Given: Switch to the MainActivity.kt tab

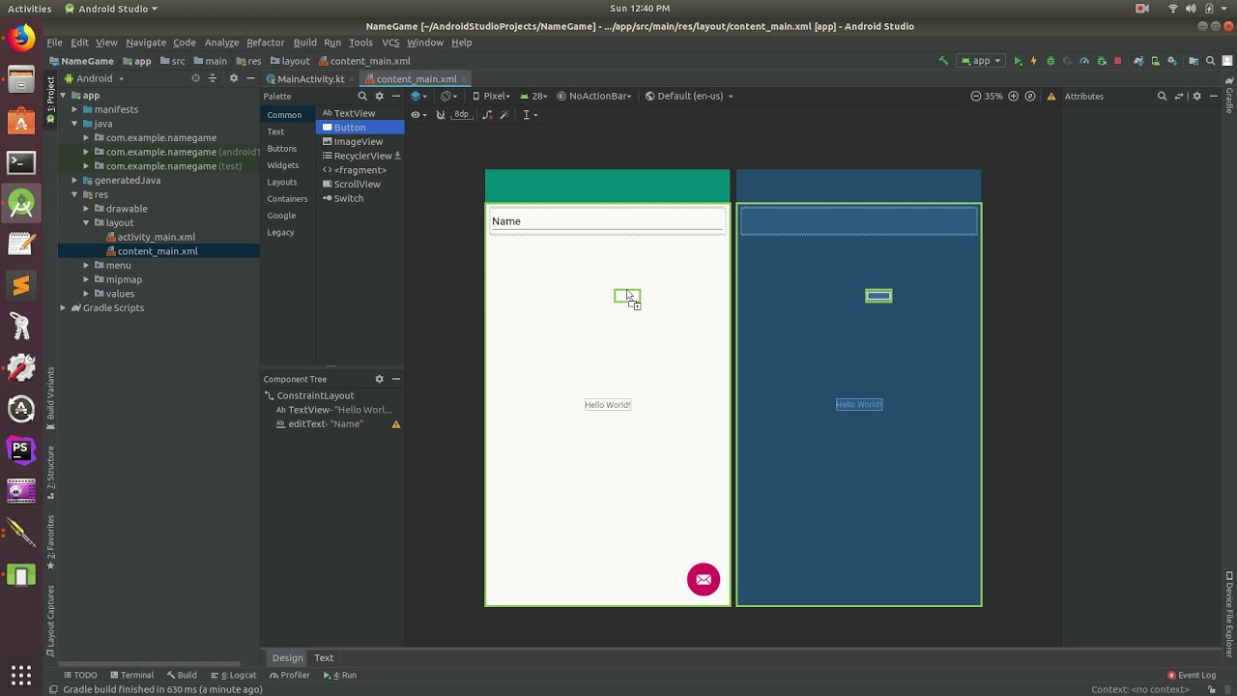Looking at the screenshot, I should pyautogui.click(x=310, y=79).
